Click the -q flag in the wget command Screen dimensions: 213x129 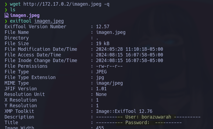107,4
